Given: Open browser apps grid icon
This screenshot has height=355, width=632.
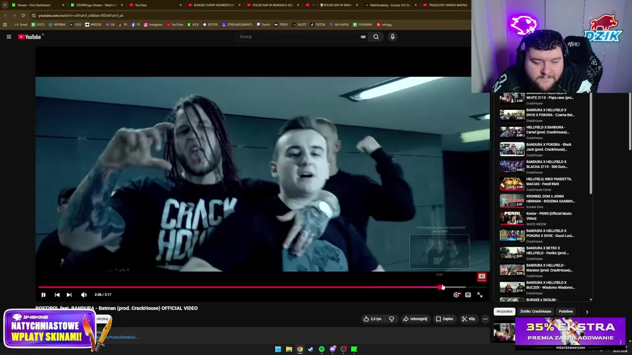Looking at the screenshot, I should pyautogui.click(x=5, y=24).
